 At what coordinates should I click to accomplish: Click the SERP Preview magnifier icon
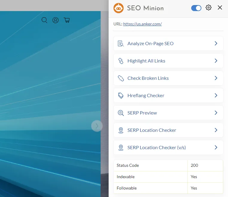121,113
